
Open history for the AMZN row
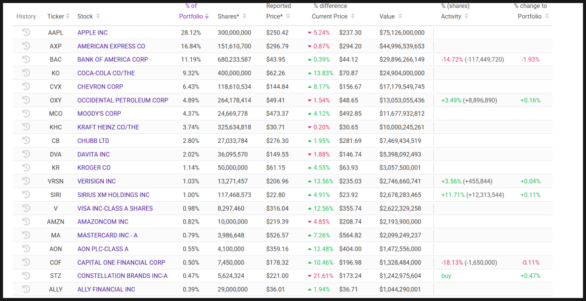[26, 222]
